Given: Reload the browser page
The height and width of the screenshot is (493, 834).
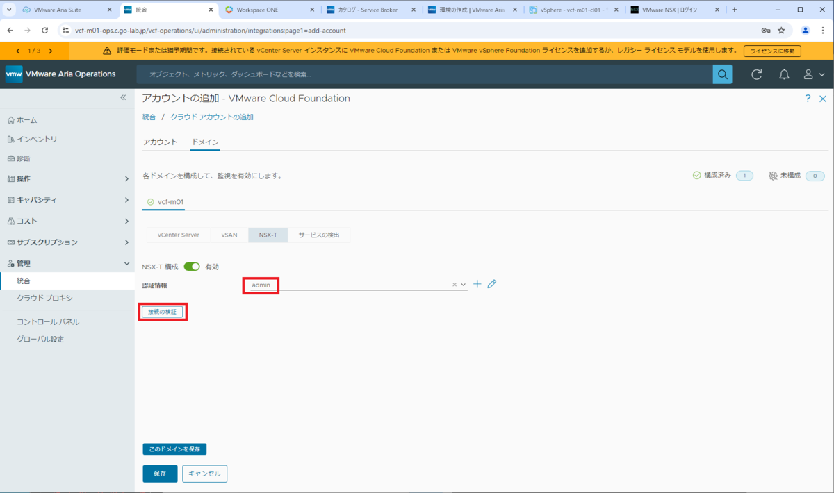Looking at the screenshot, I should coord(45,31).
